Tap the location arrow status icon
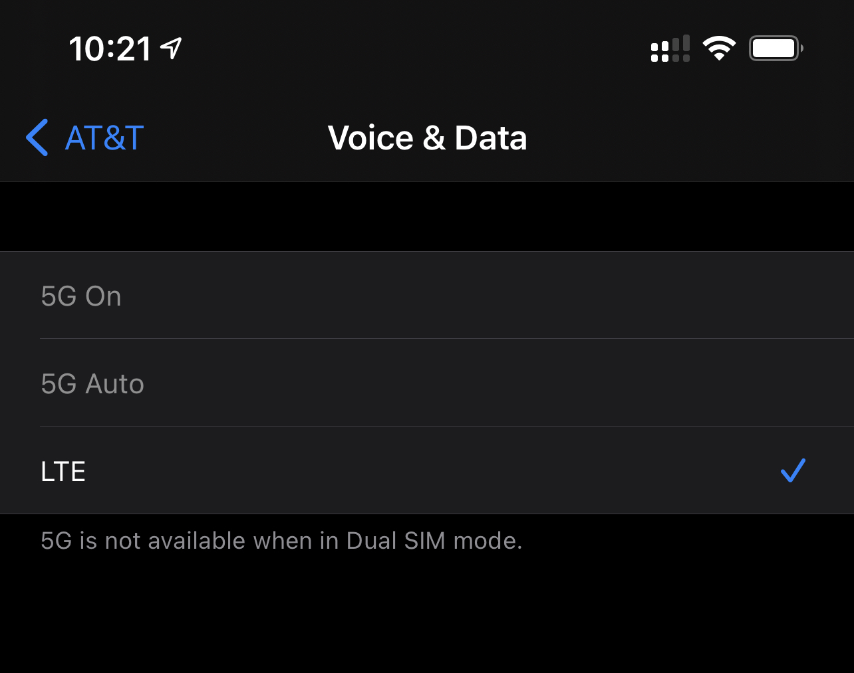854x673 pixels. pos(171,48)
